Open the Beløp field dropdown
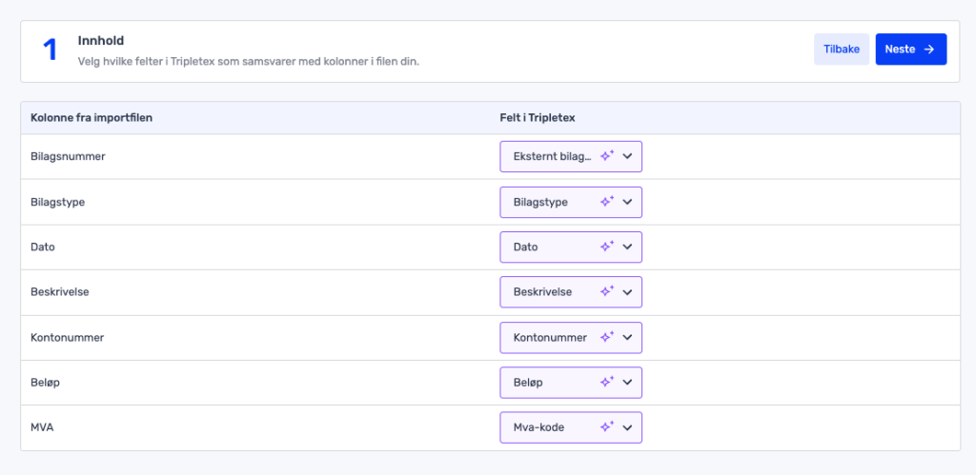The height and width of the screenshot is (475, 976). pyautogui.click(x=571, y=383)
